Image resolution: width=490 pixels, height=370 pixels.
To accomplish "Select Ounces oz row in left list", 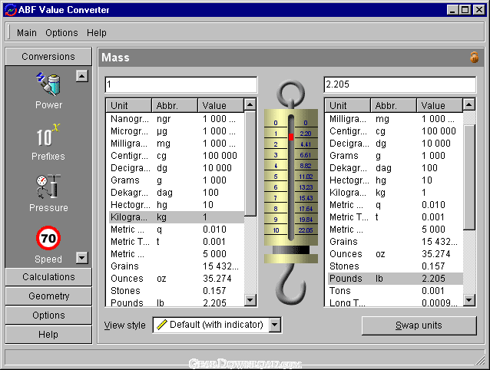I will 175,278.
